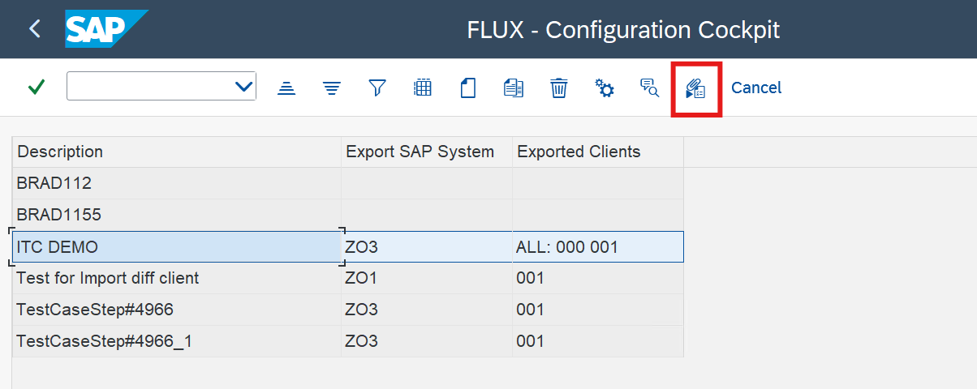The width and height of the screenshot is (977, 389).
Task: Open the filter funnel icon
Action: (x=377, y=88)
